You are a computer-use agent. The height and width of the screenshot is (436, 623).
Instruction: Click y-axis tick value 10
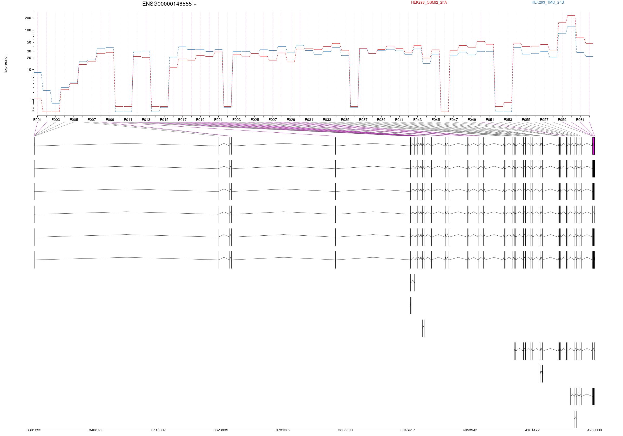coord(29,70)
